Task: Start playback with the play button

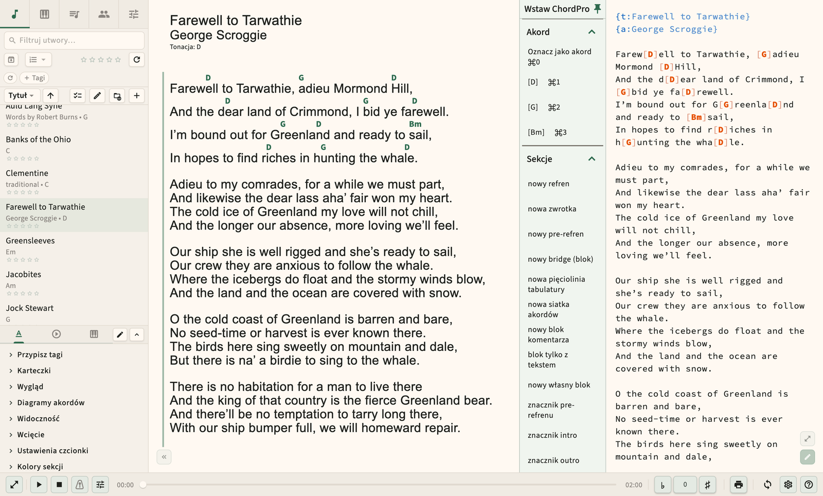Action: [x=39, y=485]
